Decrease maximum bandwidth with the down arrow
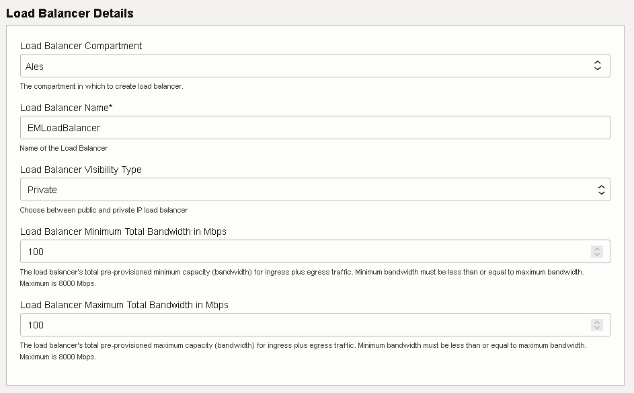Image resolution: width=634 pixels, height=393 pixels. (596, 328)
